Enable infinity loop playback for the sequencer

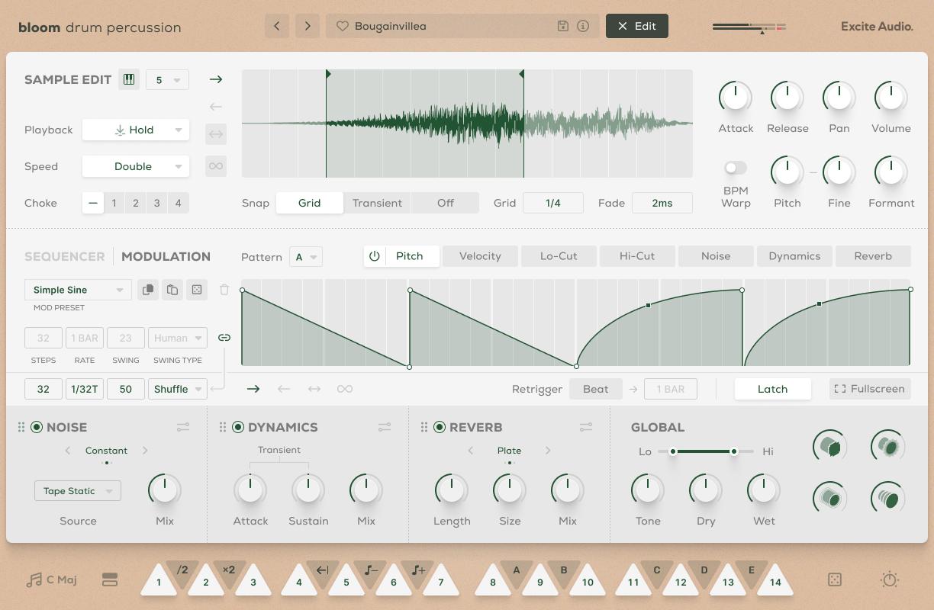click(x=345, y=389)
